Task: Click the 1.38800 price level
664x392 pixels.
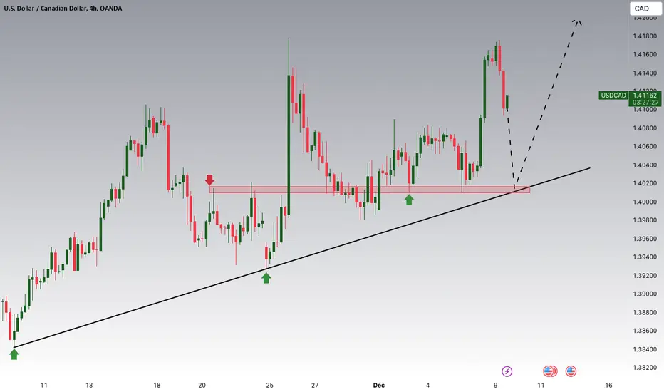Action: coord(645,312)
